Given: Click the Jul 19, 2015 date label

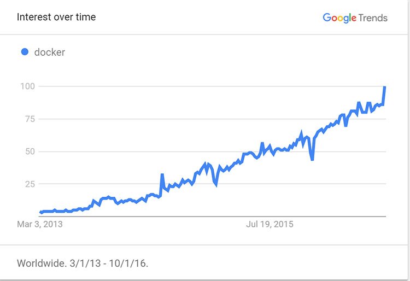Looking at the screenshot, I should [x=270, y=224].
